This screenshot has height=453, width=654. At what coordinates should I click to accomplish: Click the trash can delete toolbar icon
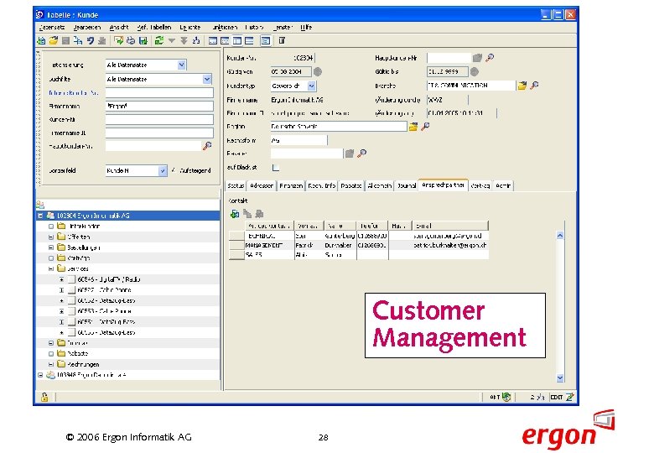(282, 40)
